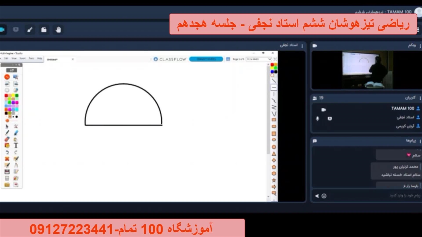Send the chat message with arrow button

click(x=317, y=196)
